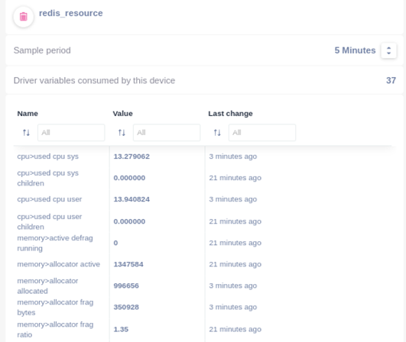The height and width of the screenshot is (342, 406).
Task: Focus the Last change filter input field
Action: pyautogui.click(x=262, y=133)
